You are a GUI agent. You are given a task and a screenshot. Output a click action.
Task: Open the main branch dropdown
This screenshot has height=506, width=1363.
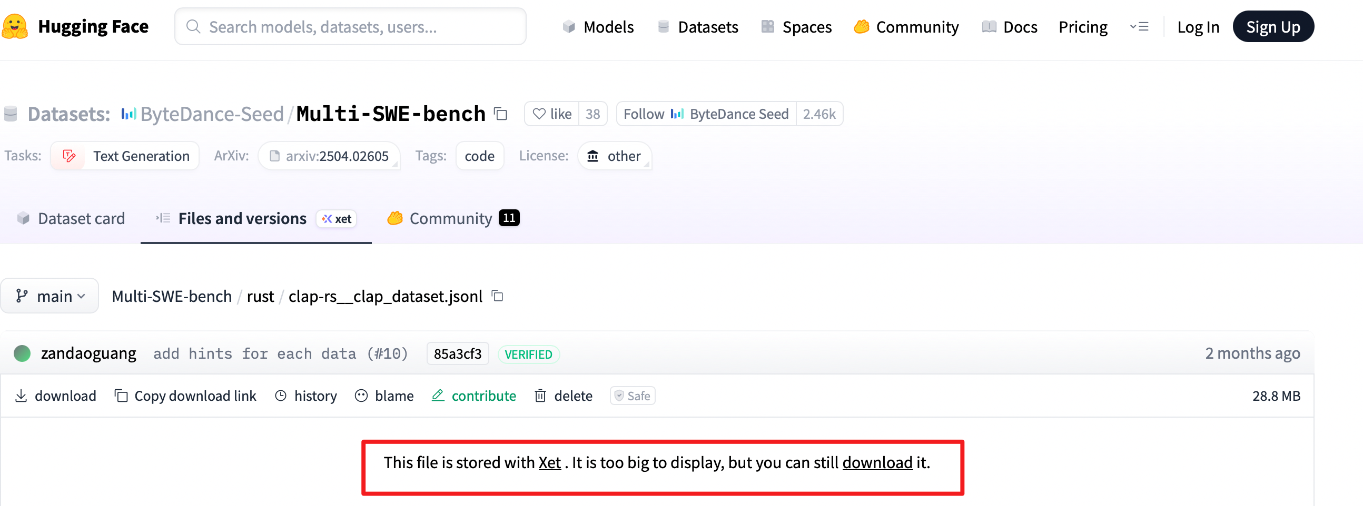tap(50, 296)
